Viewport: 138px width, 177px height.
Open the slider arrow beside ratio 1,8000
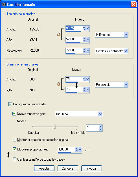click(80, 150)
